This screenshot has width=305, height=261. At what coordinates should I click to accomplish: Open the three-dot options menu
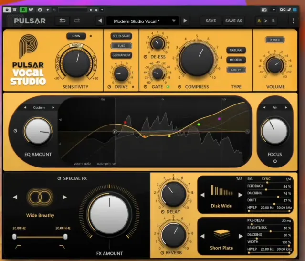[x=294, y=21]
